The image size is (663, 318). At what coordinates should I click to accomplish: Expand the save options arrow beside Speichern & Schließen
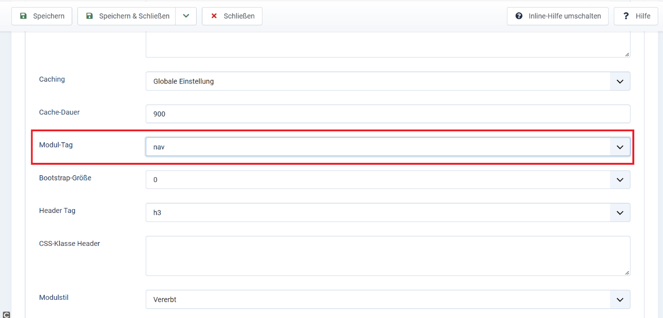(186, 16)
